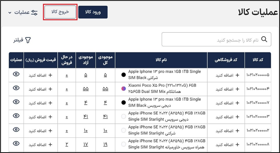Screen dimensions: 280x153
Task: Click iPhone 13 pro max Black شرکتی name
Action: tap(164, 74)
